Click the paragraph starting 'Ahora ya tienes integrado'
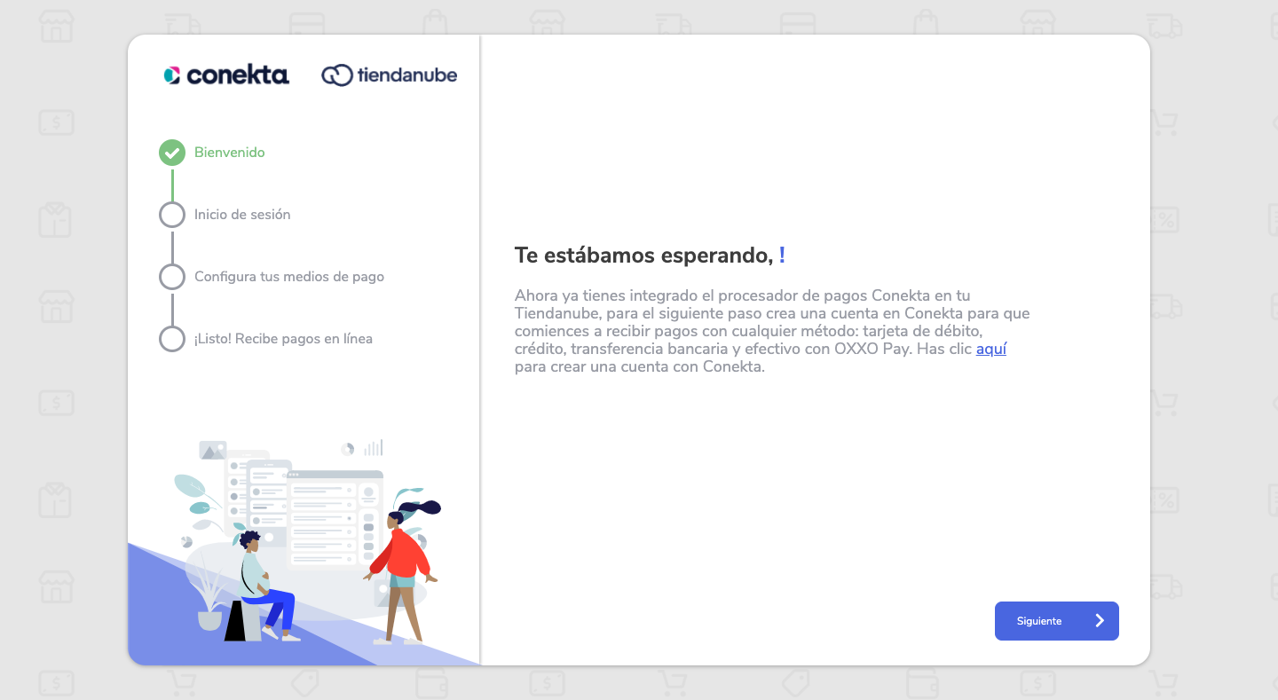The width and height of the screenshot is (1278, 700). click(x=772, y=331)
